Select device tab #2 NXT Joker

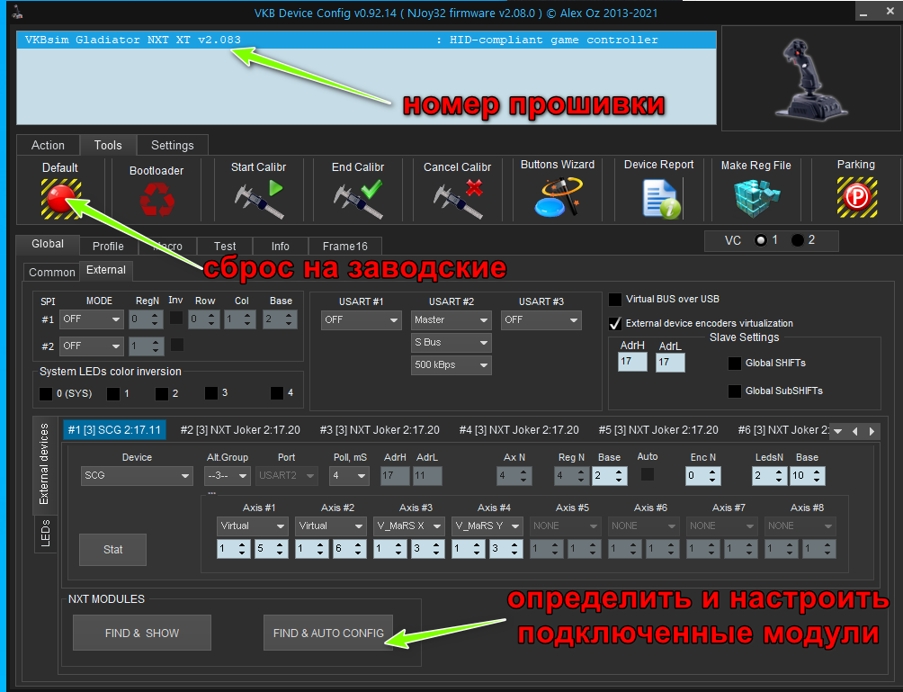pyautogui.click(x=240, y=430)
